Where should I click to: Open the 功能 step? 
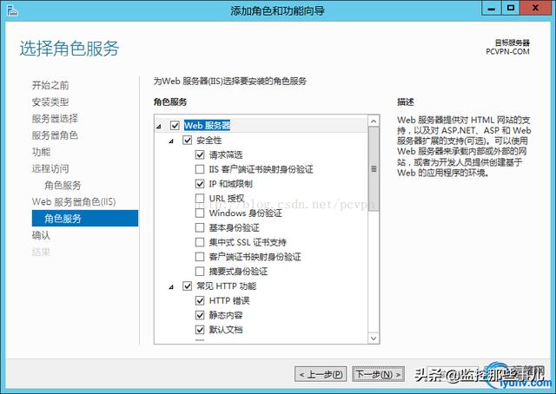(x=41, y=152)
